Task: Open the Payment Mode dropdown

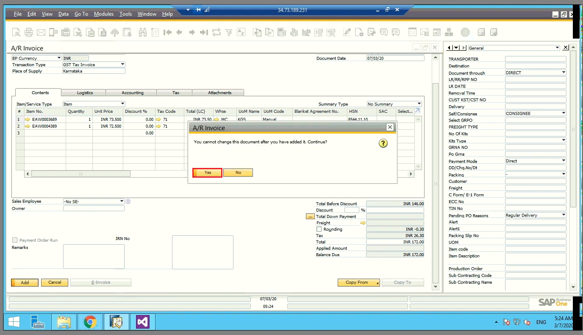Action: pyautogui.click(x=564, y=161)
